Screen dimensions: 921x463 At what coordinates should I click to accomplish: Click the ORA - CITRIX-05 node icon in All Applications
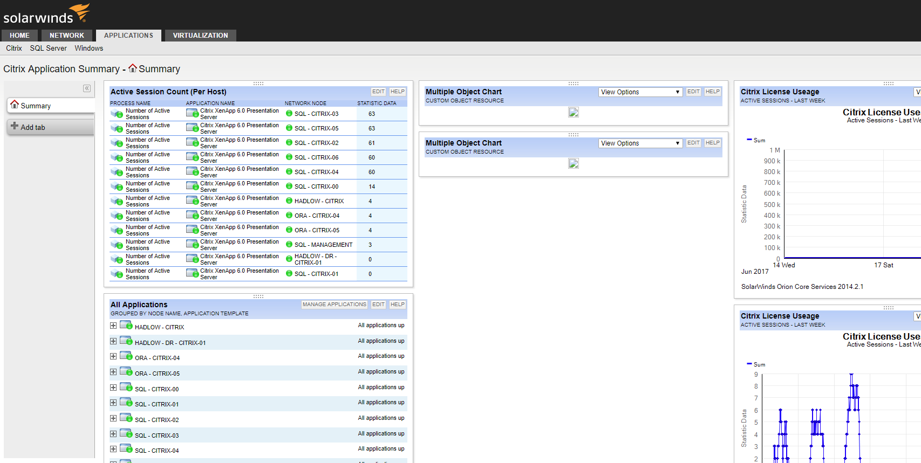(x=126, y=371)
